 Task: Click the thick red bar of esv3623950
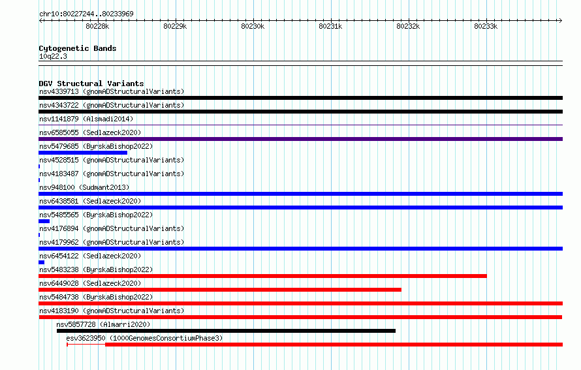tap(334, 345)
